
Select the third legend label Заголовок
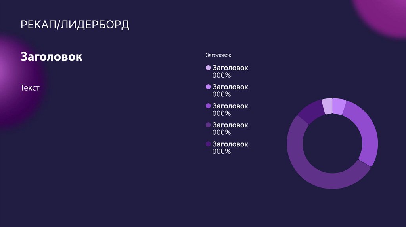[230, 106]
